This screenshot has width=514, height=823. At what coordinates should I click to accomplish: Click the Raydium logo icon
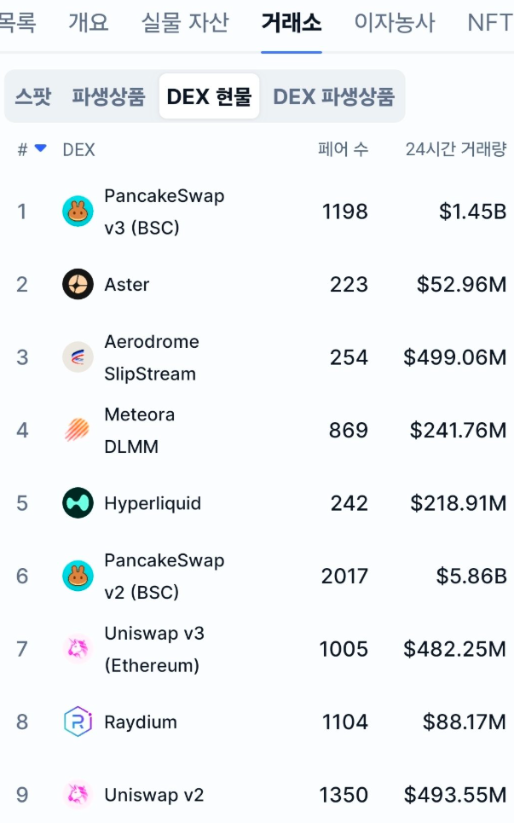78,722
